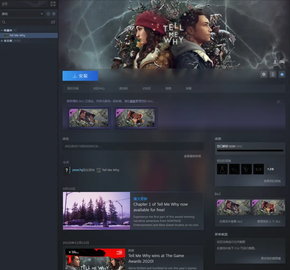Open the 客服 tab
This screenshot has height=270, width=290.
(x=189, y=88)
